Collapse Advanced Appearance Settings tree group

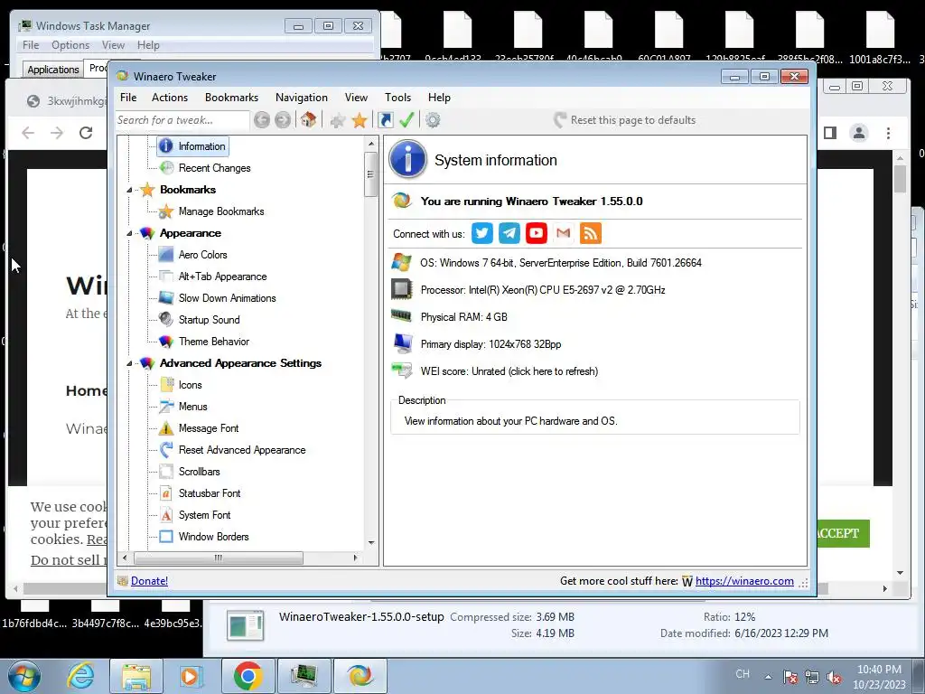[x=129, y=363]
